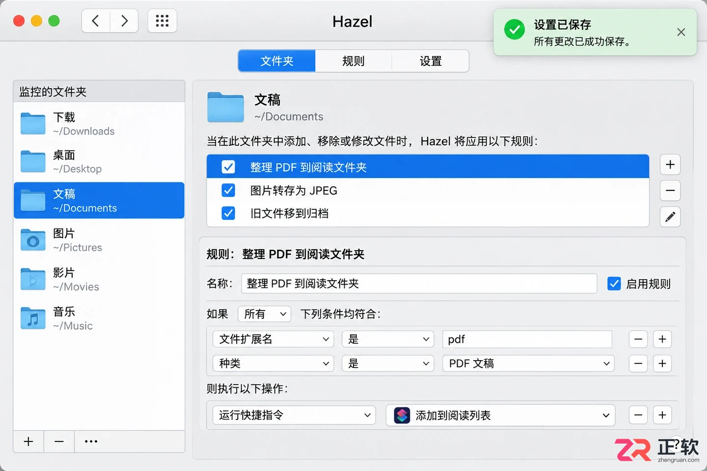Viewport: 707px width, 471px height.
Task: Select the 桌面 Desktop folder
Action: (99, 161)
